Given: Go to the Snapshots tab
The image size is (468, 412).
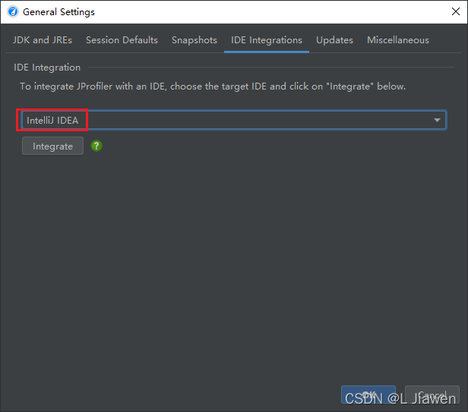Looking at the screenshot, I should 194,40.
